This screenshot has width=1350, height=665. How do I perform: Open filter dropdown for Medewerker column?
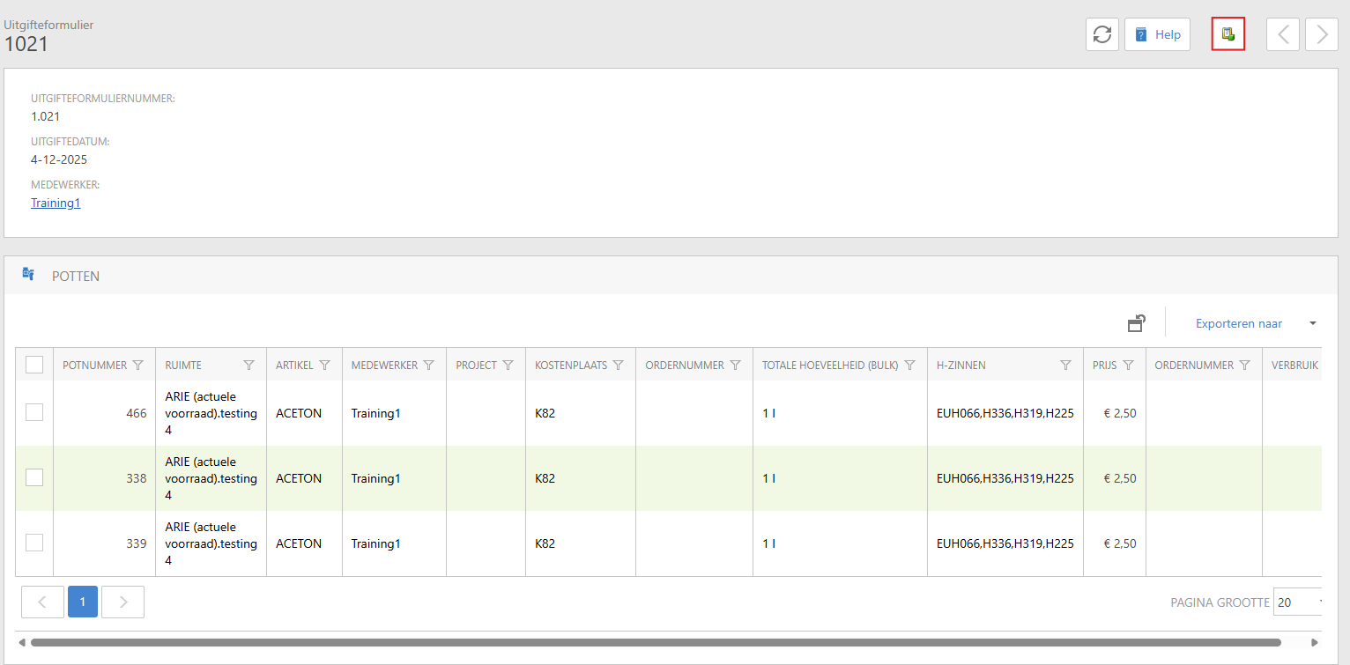(428, 365)
